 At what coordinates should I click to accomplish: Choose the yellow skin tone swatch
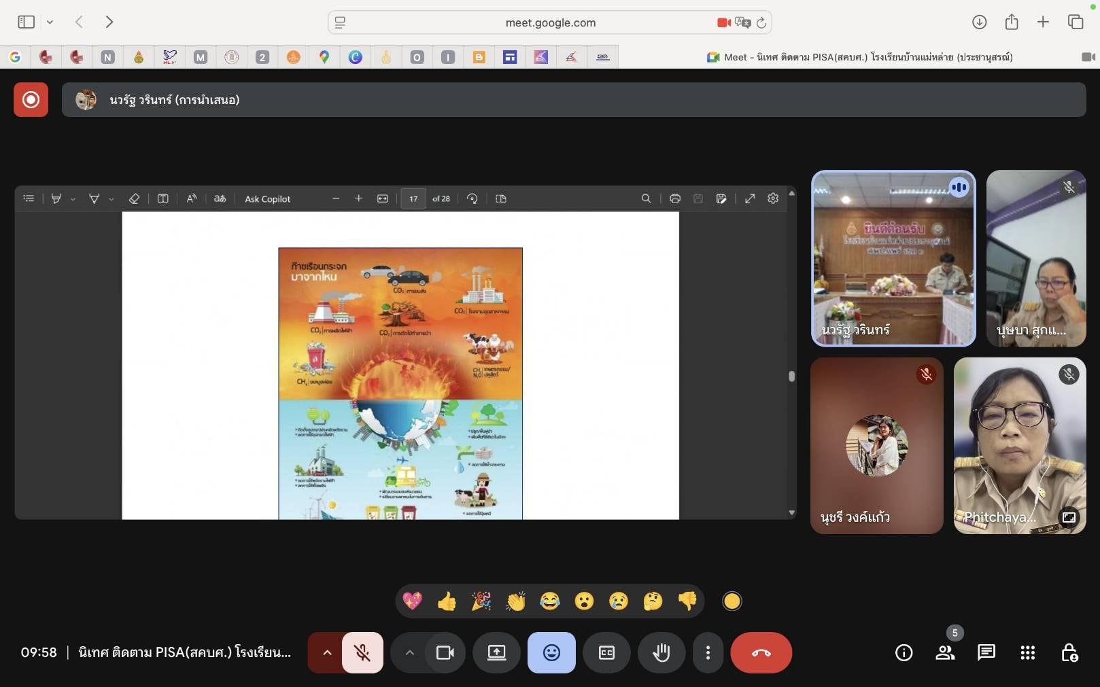click(x=732, y=601)
